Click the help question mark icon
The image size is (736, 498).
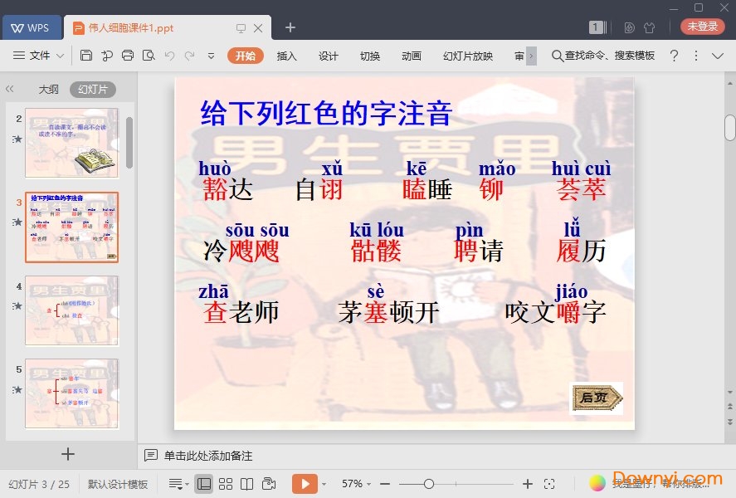coord(674,56)
